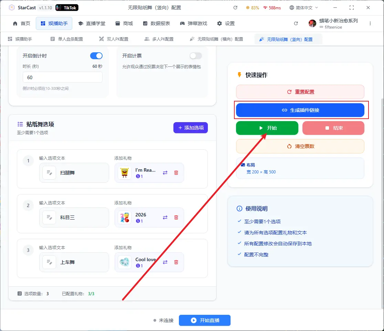384x331 pixels.
Task: Click the 添加选项 button
Action: [x=191, y=128]
